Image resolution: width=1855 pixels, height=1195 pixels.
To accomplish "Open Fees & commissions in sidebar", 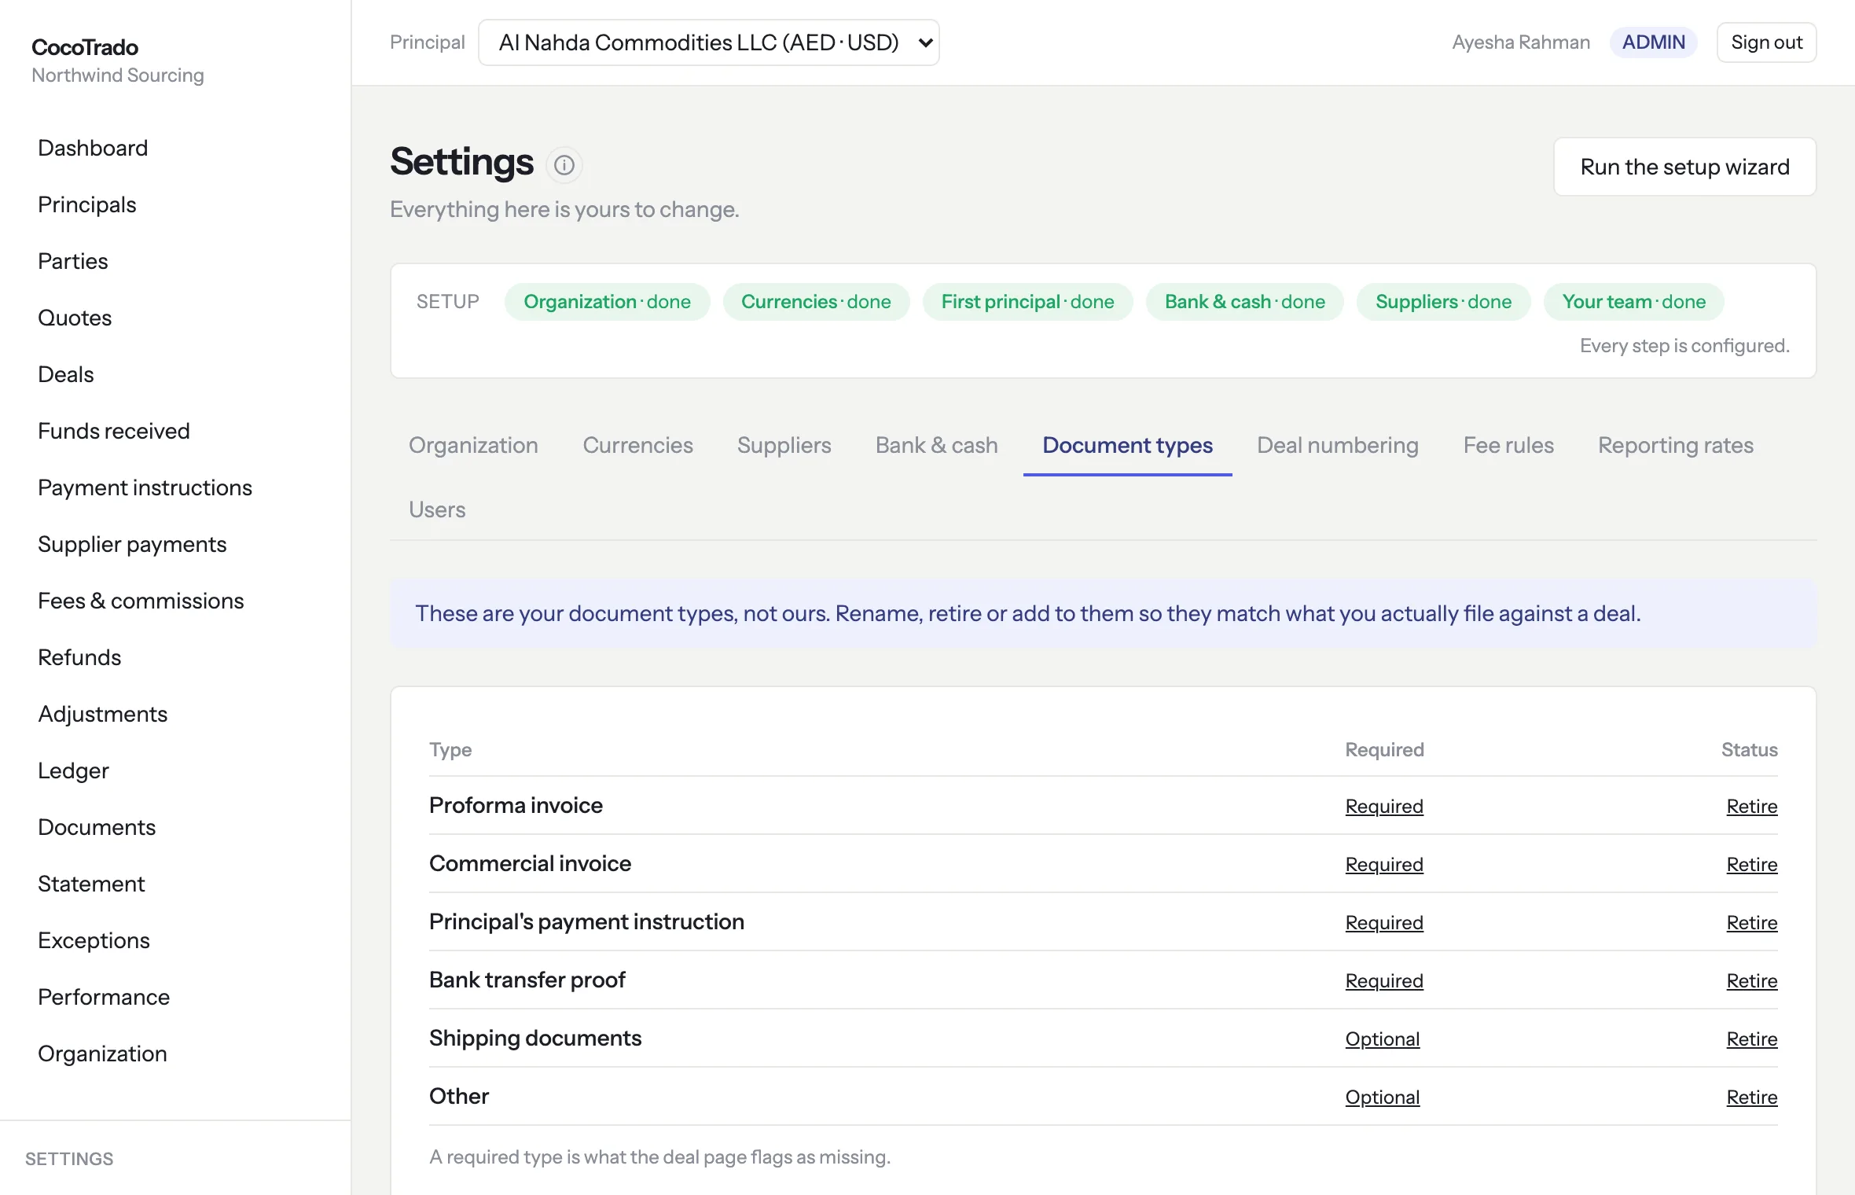I will click(141, 601).
